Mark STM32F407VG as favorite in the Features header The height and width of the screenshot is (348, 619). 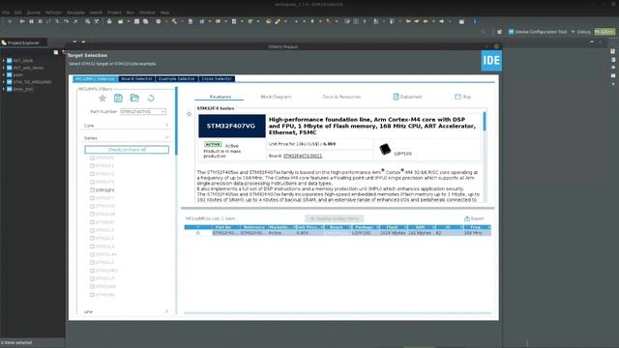click(x=190, y=114)
